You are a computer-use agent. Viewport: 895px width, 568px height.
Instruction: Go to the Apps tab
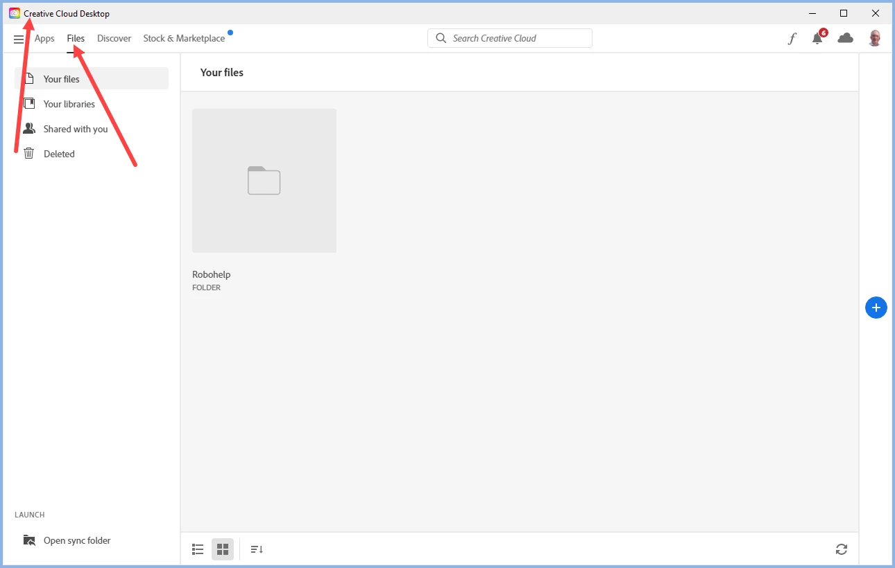click(x=44, y=38)
